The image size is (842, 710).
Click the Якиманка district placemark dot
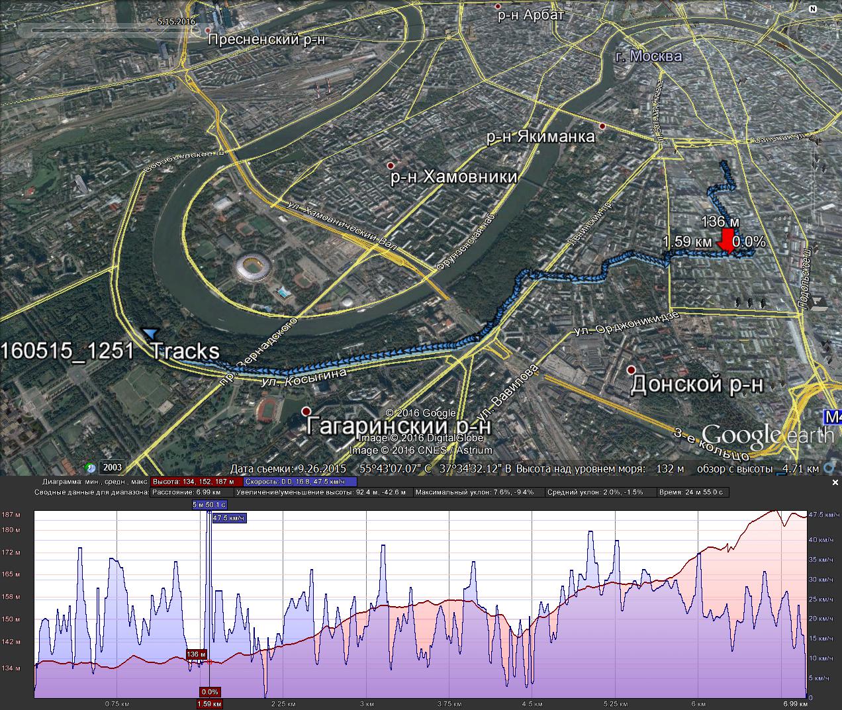(x=602, y=126)
